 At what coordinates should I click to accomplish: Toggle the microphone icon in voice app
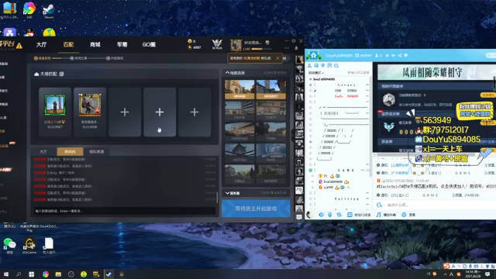pos(330,215)
